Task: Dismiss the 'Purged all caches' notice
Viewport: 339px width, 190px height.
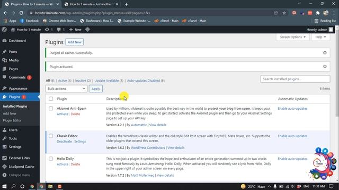Action: tap(325, 53)
